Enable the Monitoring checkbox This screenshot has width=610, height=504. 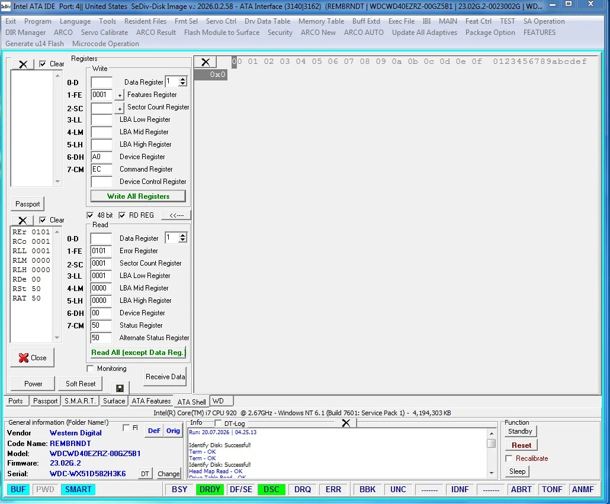[90, 369]
